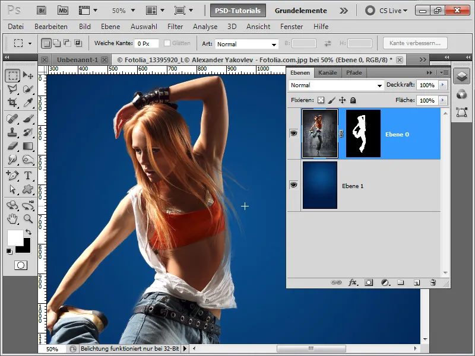The height and width of the screenshot is (356, 475).
Task: Select the Gradient tool
Action: point(28,146)
